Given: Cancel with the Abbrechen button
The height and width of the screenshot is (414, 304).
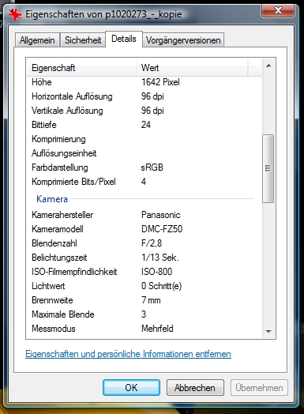Looking at the screenshot, I should tap(195, 388).
